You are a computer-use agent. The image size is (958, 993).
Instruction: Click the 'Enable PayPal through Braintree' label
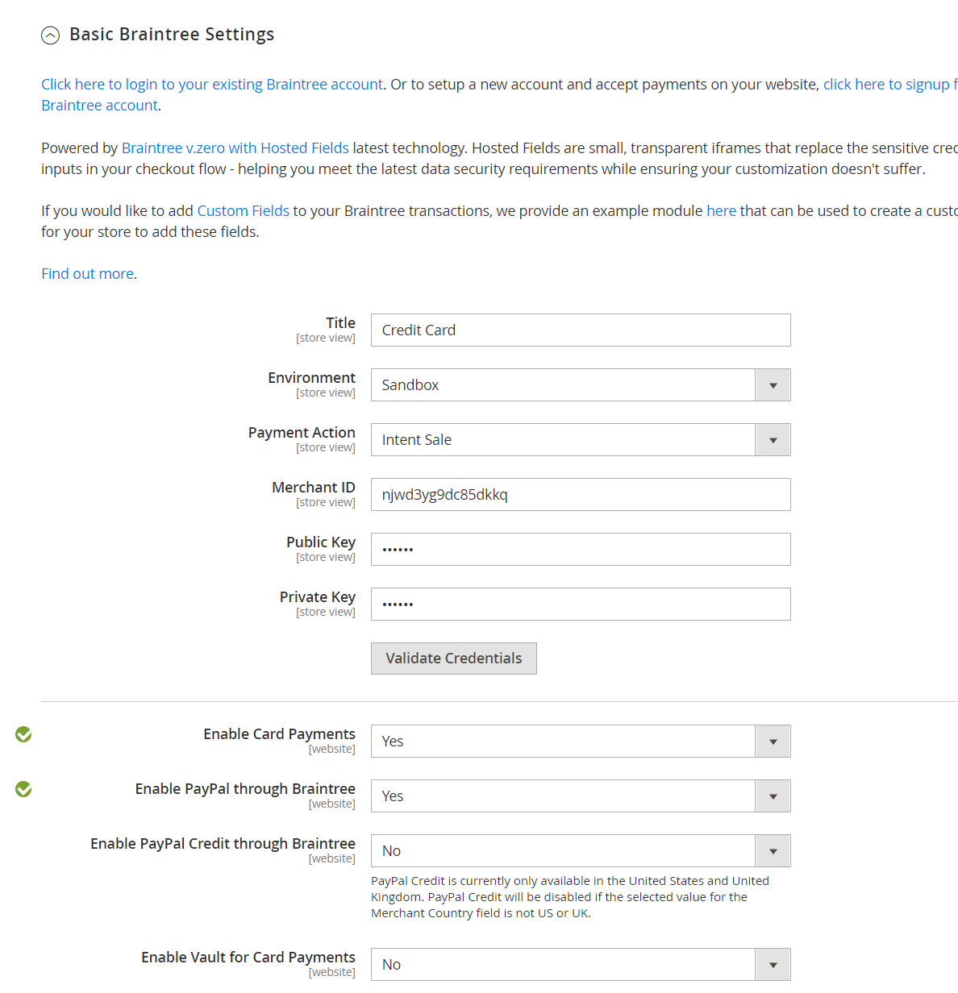245,789
